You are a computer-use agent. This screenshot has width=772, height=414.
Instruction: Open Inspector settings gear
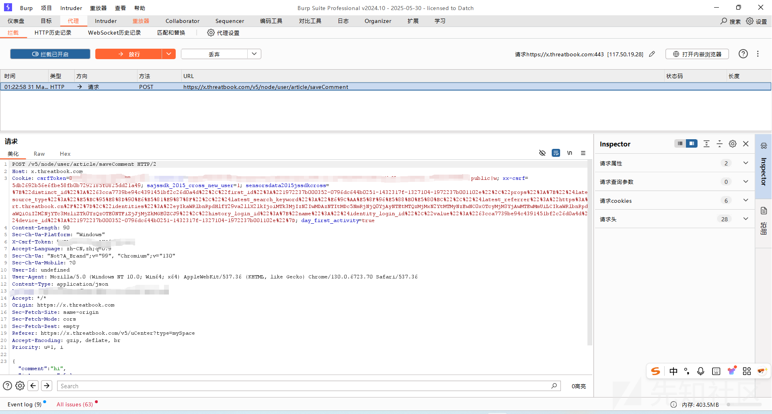pos(733,144)
